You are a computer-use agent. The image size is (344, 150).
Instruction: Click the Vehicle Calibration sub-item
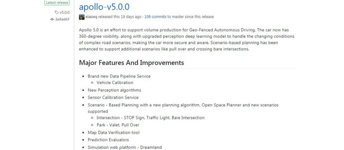(x=115, y=82)
